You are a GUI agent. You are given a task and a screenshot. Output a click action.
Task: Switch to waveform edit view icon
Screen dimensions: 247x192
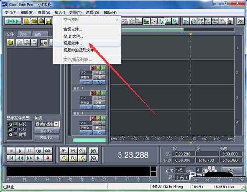13,21
